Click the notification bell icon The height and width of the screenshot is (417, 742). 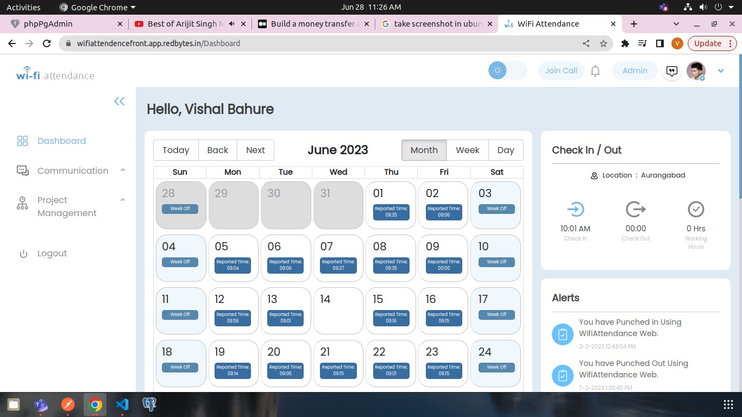click(595, 71)
